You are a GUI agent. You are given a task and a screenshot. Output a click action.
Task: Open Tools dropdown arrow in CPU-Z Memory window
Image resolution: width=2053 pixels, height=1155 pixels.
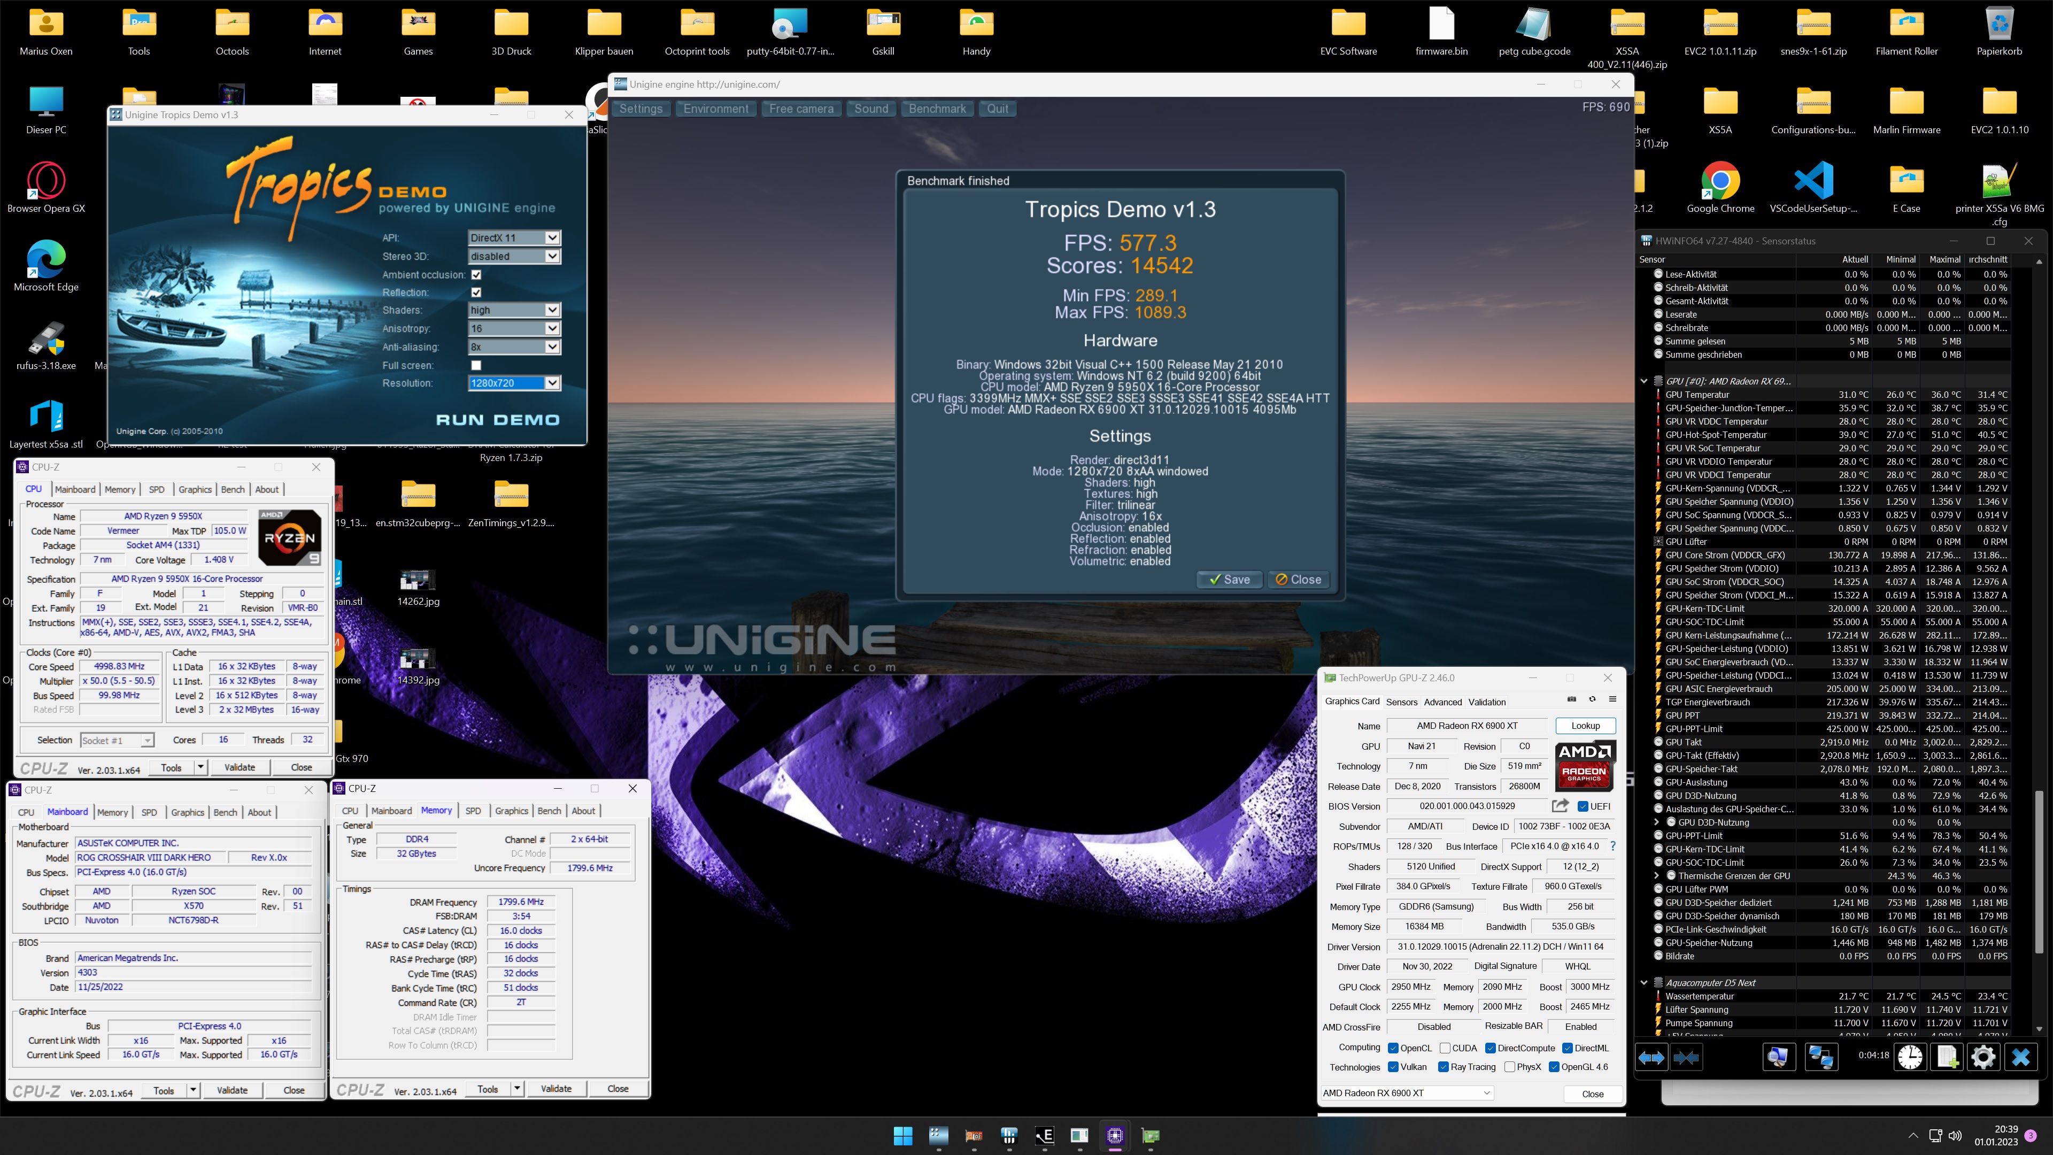click(x=516, y=1088)
